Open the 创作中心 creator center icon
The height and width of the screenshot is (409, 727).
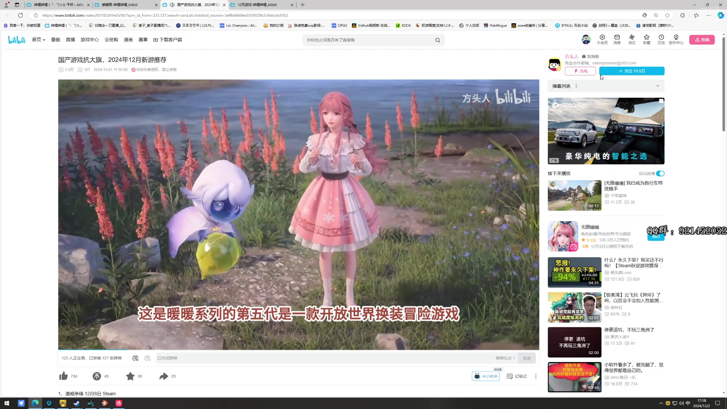point(676,39)
